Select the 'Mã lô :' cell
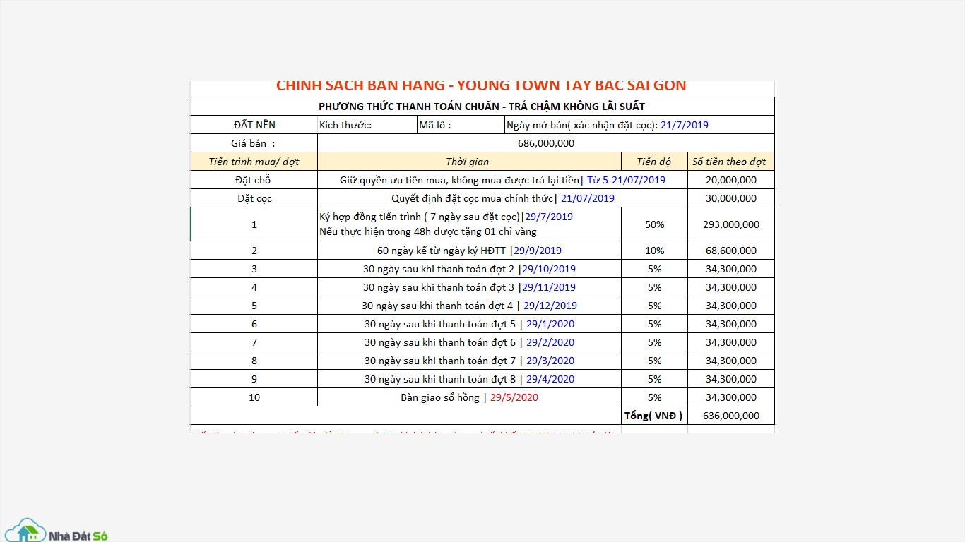The width and height of the screenshot is (965, 542). click(x=461, y=125)
